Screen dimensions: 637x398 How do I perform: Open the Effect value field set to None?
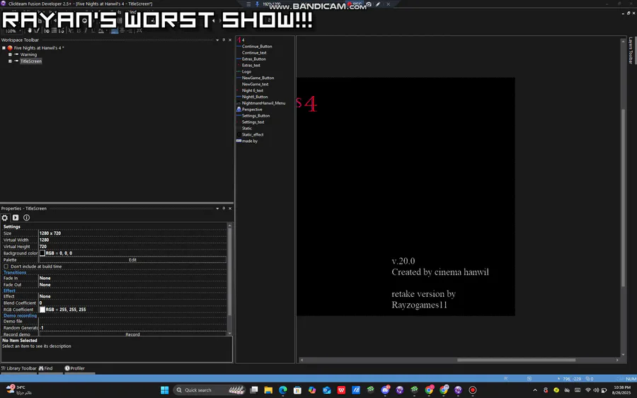[x=132, y=296]
